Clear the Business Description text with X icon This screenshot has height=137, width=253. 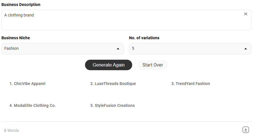point(246,14)
